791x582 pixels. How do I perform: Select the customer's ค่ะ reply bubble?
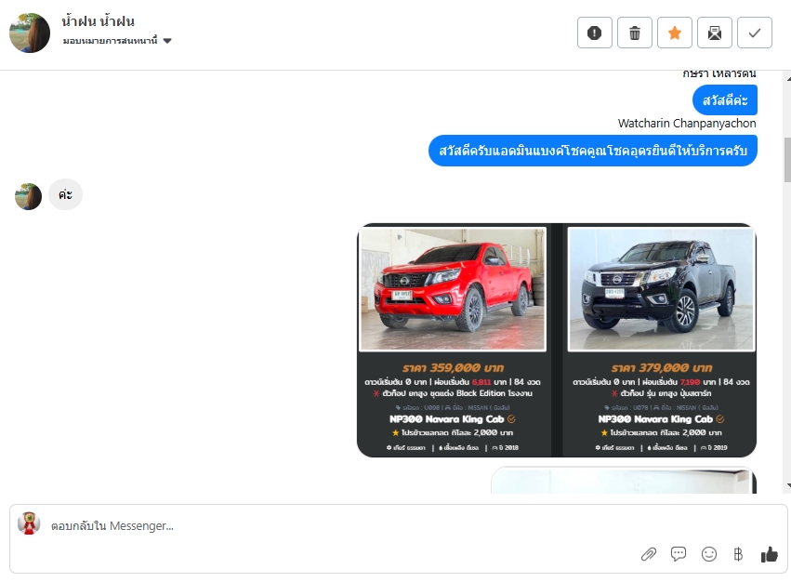pyautogui.click(x=65, y=194)
